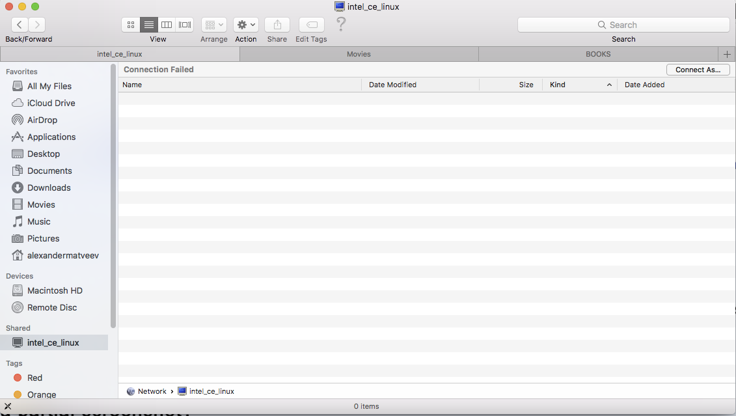Sort by Date Modified column
Image resolution: width=736 pixels, height=416 pixels.
click(x=420, y=85)
